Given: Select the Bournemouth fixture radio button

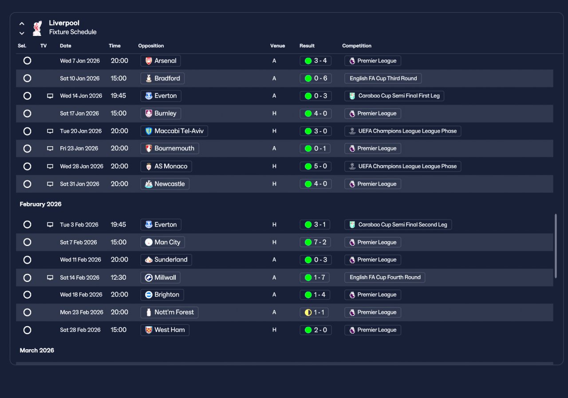Looking at the screenshot, I should click(27, 148).
